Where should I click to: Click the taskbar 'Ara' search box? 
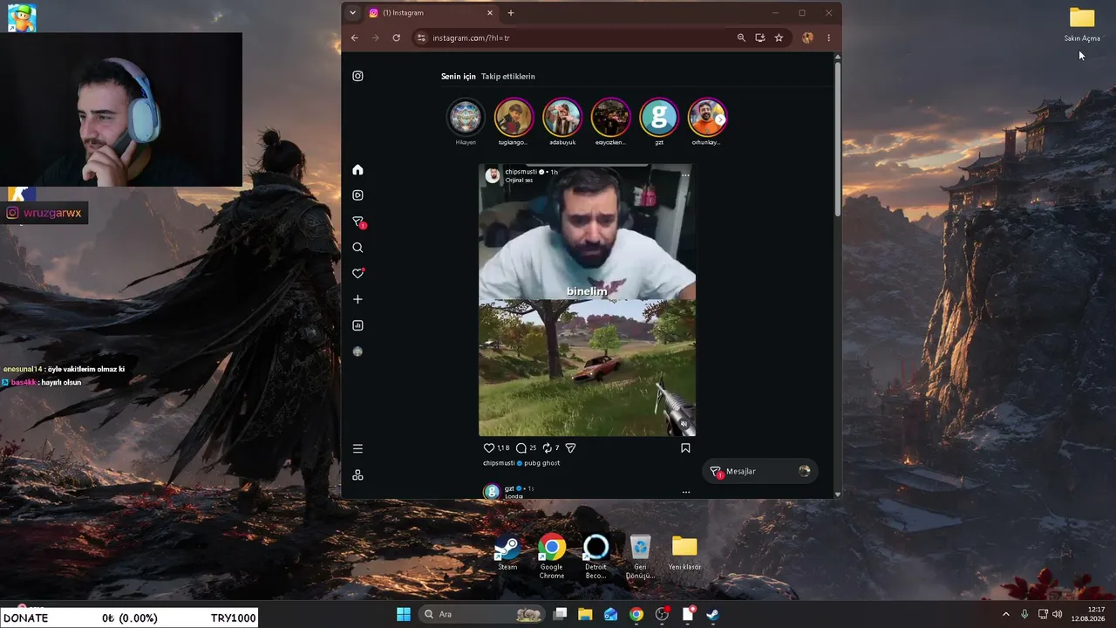(482, 614)
